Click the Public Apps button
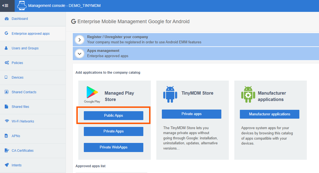The image size is (319, 173). [113, 116]
